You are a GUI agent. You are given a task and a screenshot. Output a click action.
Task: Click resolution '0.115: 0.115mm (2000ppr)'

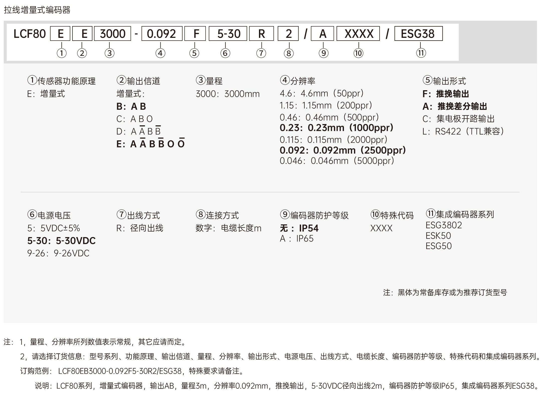click(334, 140)
